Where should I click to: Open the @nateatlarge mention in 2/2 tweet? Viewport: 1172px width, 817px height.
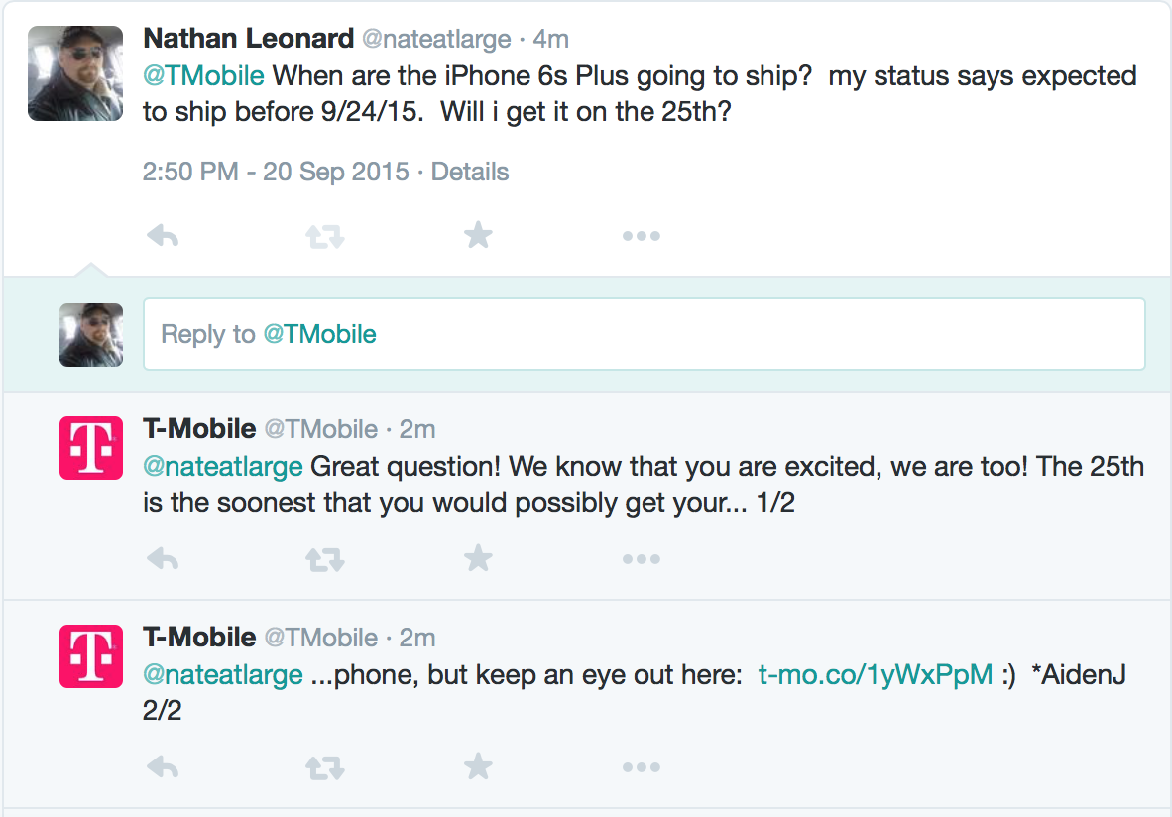coord(223,675)
